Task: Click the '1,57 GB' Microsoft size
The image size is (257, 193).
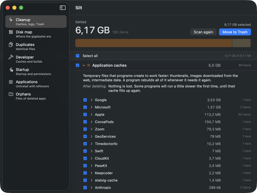Action: click(214, 107)
